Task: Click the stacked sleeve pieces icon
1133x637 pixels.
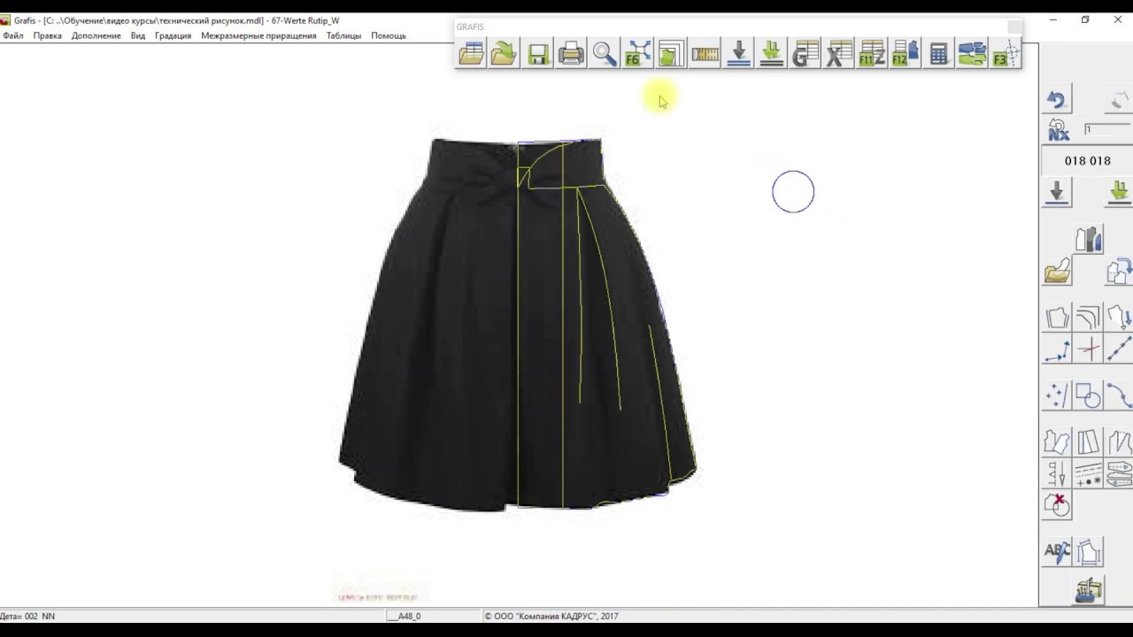Action: 1120,473
